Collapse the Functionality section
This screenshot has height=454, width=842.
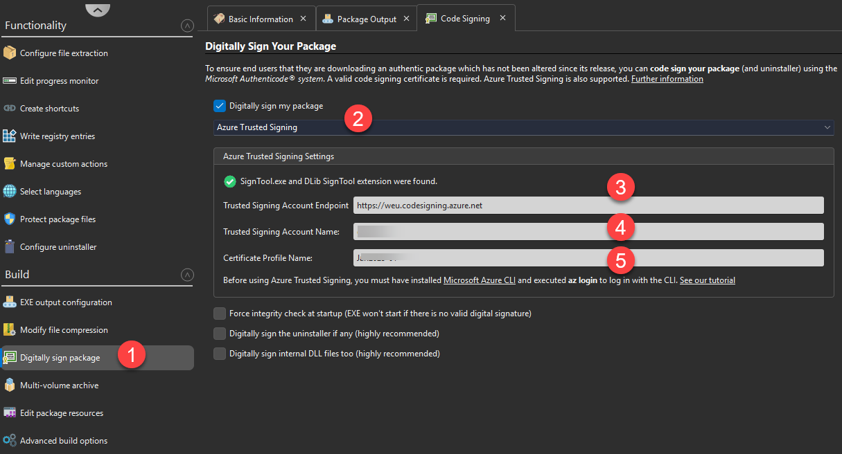[186, 26]
